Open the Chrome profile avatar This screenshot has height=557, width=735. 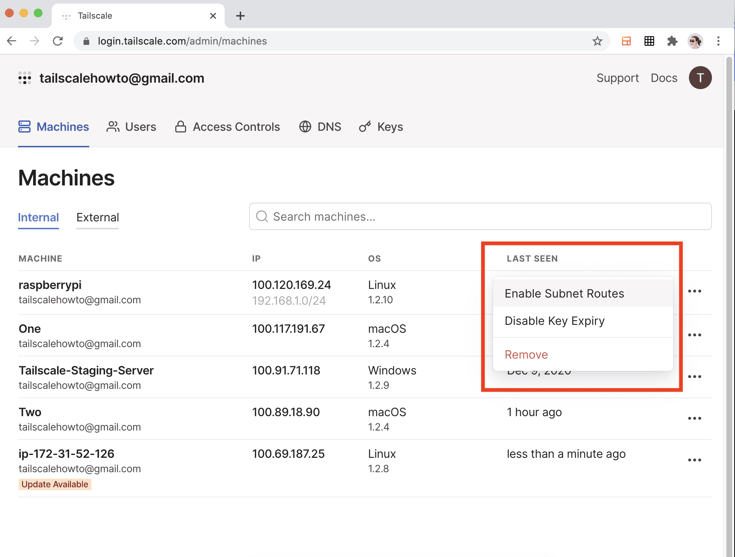pyautogui.click(x=695, y=41)
